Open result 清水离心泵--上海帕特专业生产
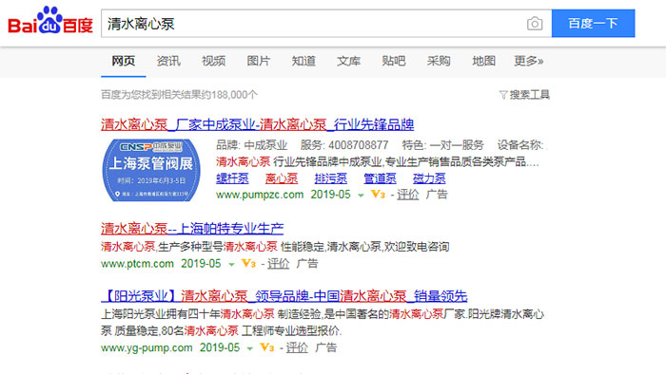Screen dimensions: 666x374 click(x=192, y=229)
